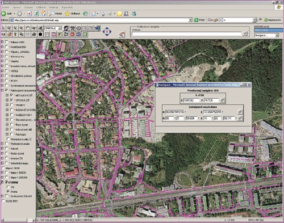The width and height of the screenshot is (284, 223).
Task: Click the blue square icon beside the red one
Action: [78, 35]
